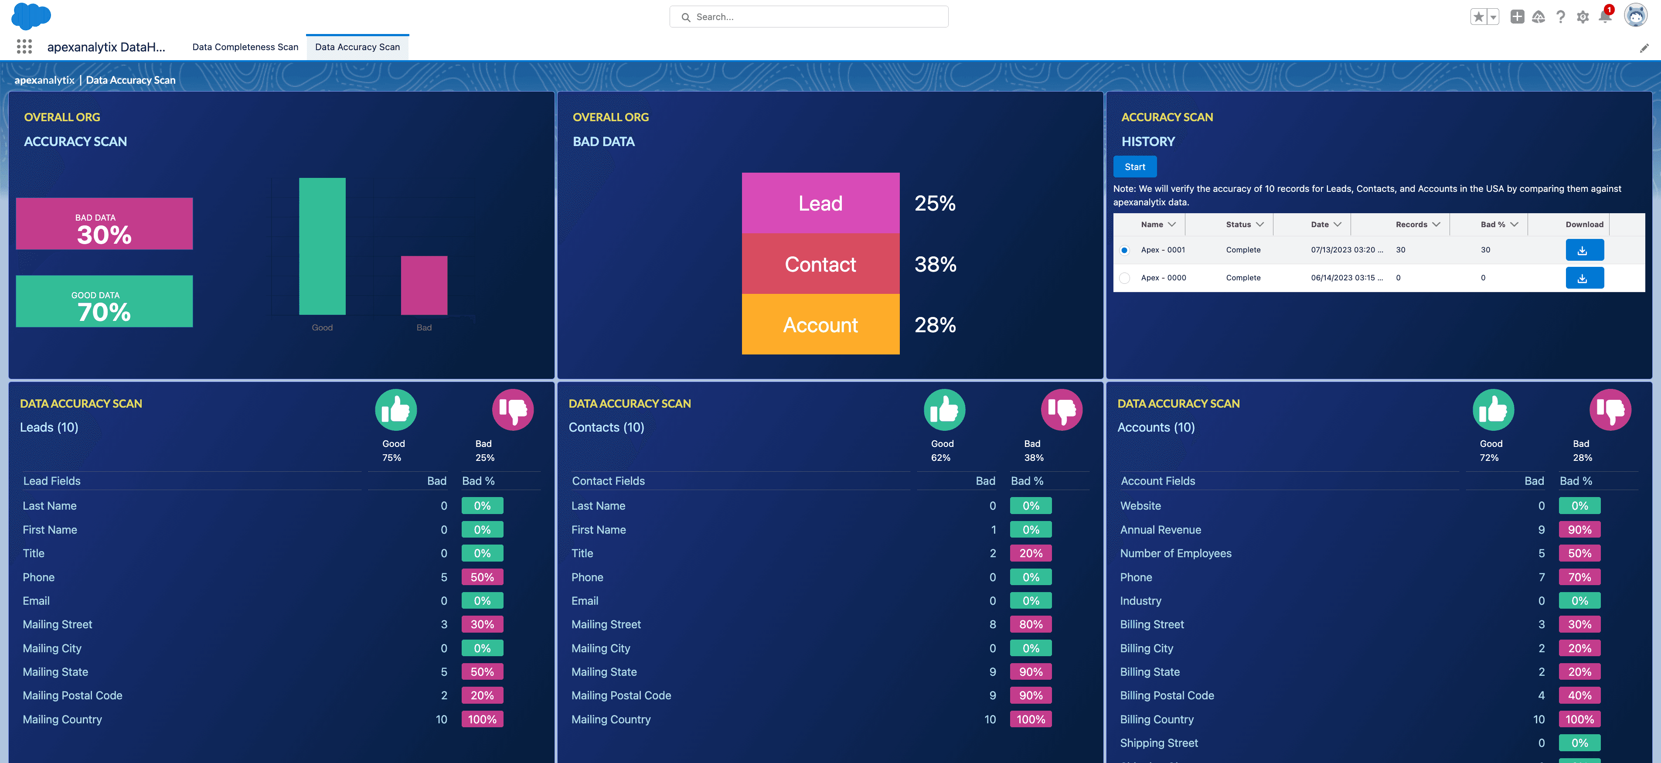The height and width of the screenshot is (763, 1661).
Task: Click the Accounts Bad thumbs-down icon
Action: 1611,409
